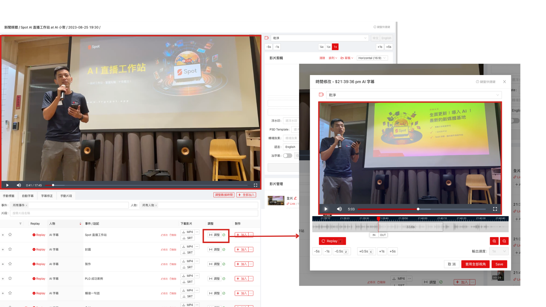Viewport: 546px width, 307px height.
Task: Select ¼x playback speed toggle
Action: point(322,47)
